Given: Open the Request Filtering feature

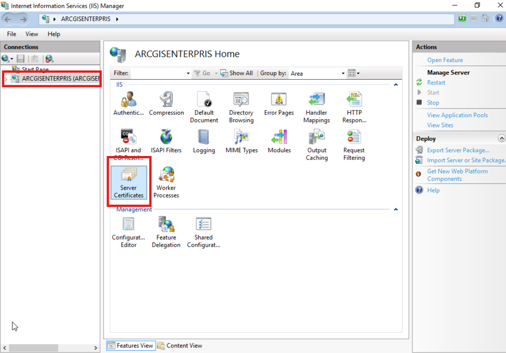Looking at the screenshot, I should click(354, 145).
